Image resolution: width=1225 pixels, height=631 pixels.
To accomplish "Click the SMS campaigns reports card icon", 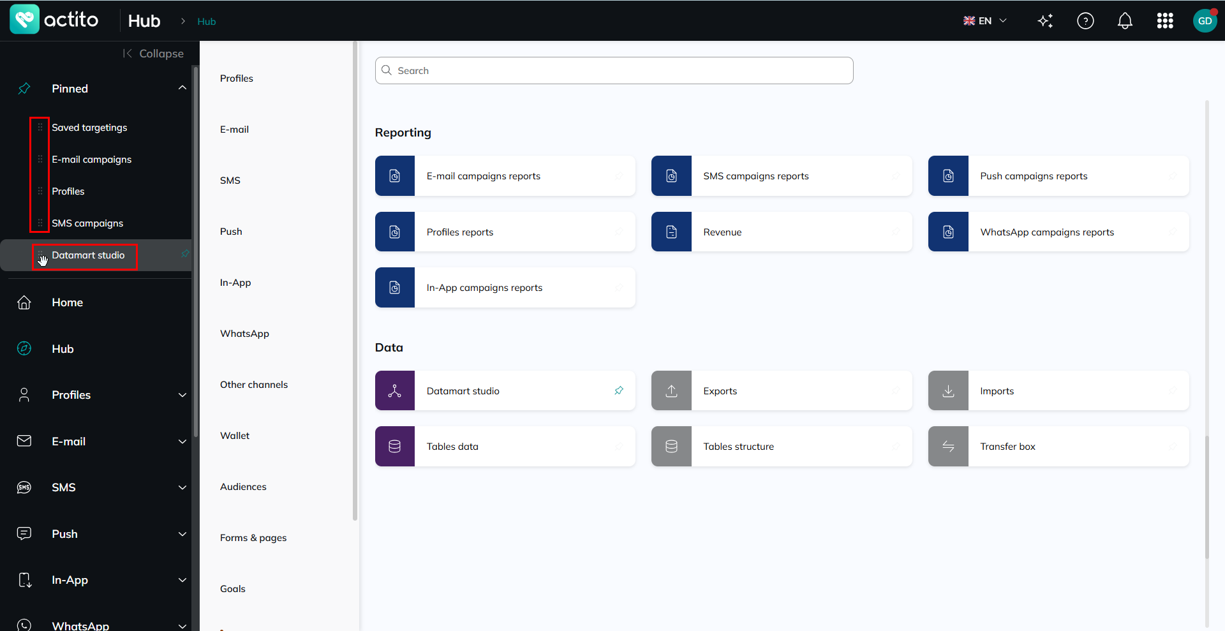I will tap(671, 176).
